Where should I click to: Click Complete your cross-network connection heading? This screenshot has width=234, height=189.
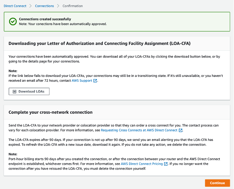pos(51,112)
